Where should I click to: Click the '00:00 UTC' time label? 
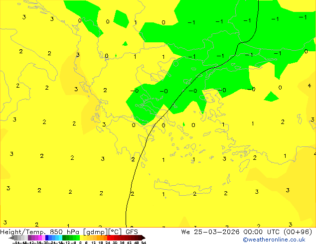[261, 232]
